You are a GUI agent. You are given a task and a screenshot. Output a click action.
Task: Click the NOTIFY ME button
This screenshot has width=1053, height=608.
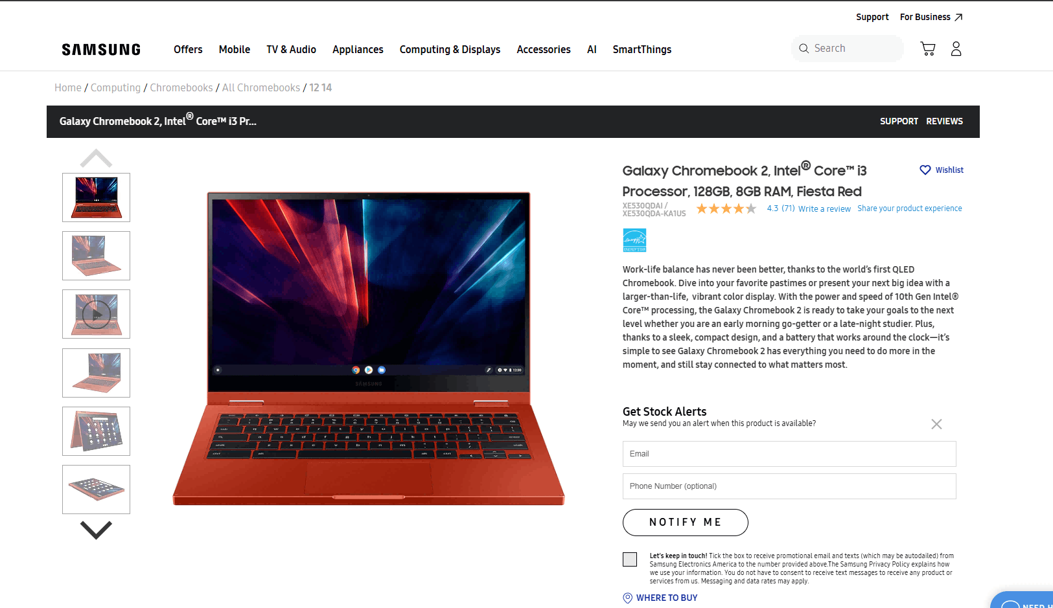pos(686,523)
